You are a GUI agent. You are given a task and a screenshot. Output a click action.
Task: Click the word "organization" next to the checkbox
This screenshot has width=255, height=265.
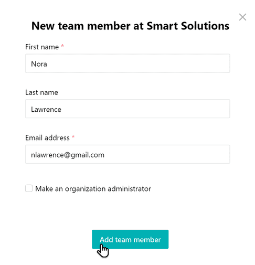pos(86,189)
